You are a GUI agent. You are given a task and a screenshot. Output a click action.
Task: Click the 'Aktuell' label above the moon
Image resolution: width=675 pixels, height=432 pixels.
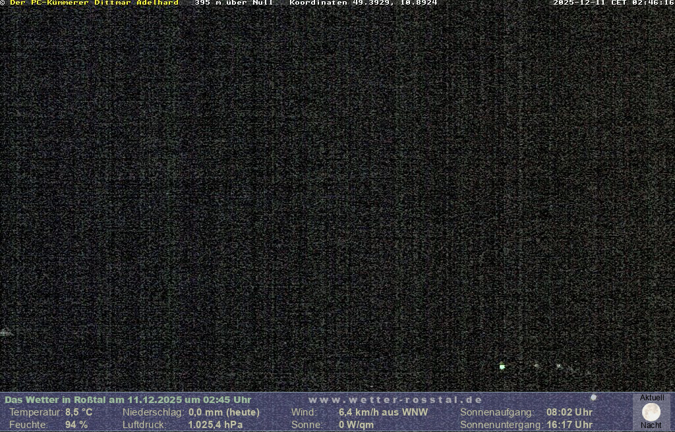(x=652, y=398)
